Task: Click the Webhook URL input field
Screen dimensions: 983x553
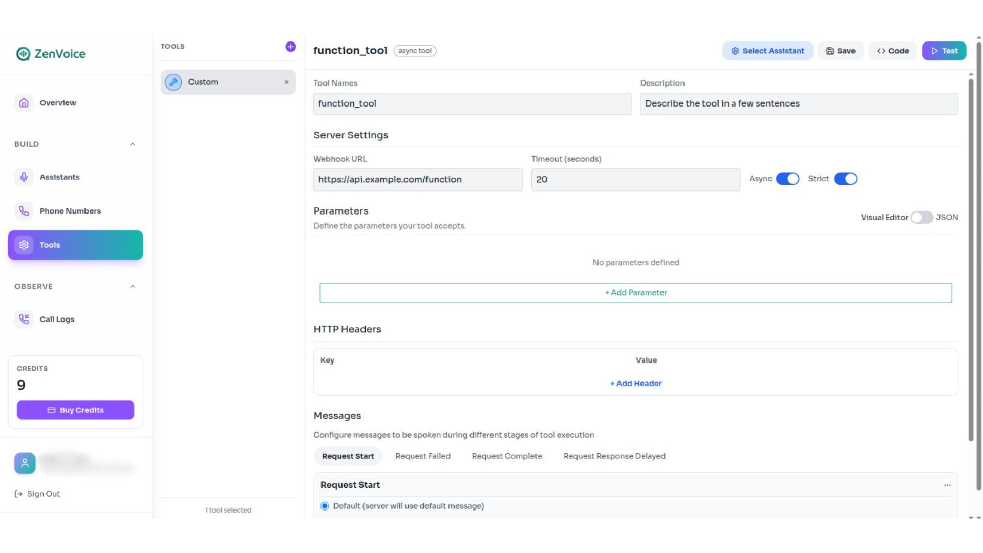Action: [418, 180]
